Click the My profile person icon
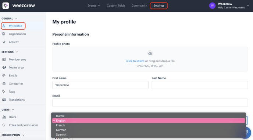 point(4,26)
